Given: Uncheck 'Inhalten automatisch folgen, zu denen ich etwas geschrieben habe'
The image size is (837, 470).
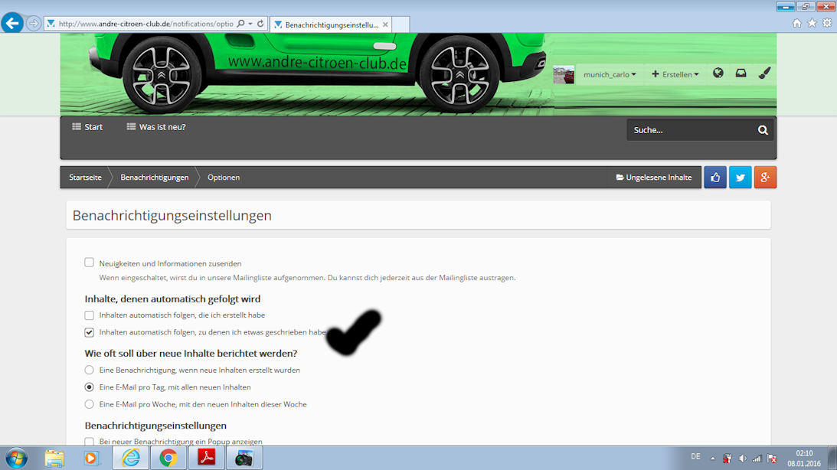Looking at the screenshot, I should click(89, 332).
